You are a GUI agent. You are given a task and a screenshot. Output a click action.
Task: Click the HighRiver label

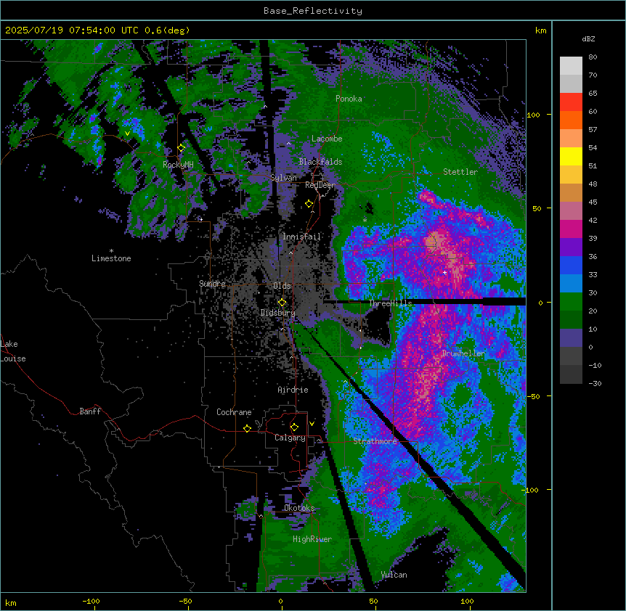click(312, 539)
